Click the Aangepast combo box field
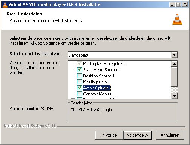The height and width of the screenshot is (145, 190). pos(123,55)
